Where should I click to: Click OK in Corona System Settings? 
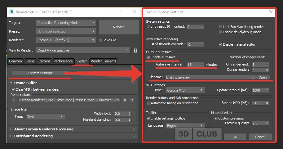coord(235,137)
